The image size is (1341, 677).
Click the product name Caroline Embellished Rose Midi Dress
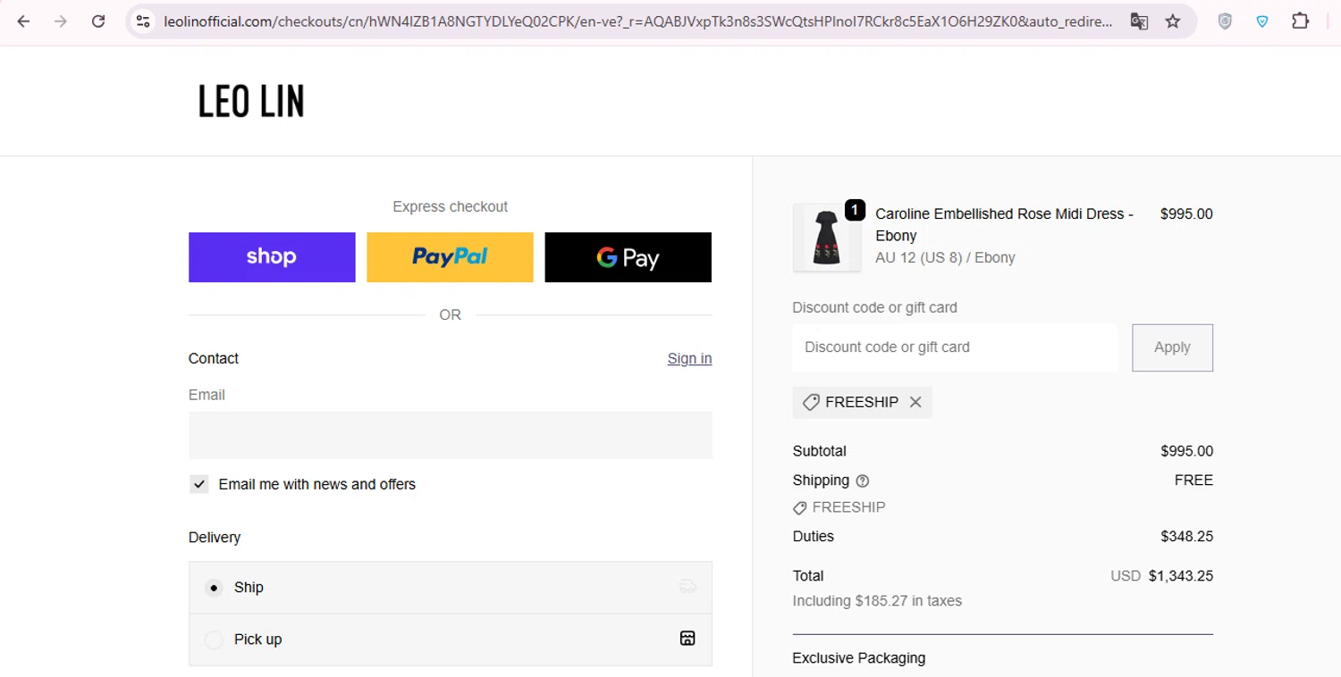[1004, 225]
